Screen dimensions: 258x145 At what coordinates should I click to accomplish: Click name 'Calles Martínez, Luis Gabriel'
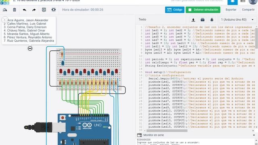(x=27, y=24)
